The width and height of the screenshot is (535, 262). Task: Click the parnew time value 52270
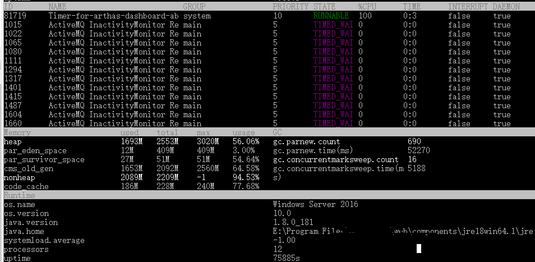(419, 150)
